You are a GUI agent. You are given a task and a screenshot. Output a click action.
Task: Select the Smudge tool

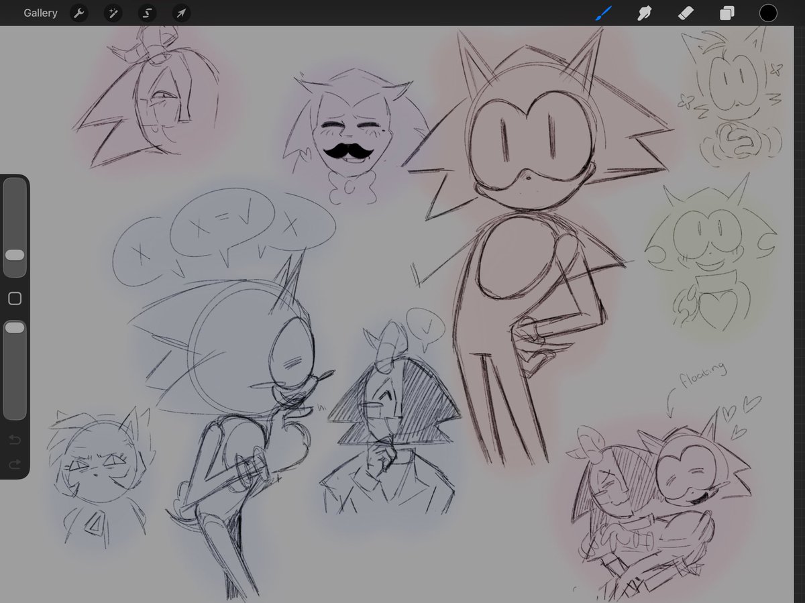645,13
